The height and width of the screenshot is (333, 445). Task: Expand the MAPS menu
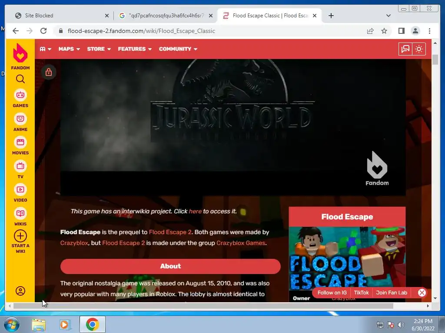coord(69,49)
